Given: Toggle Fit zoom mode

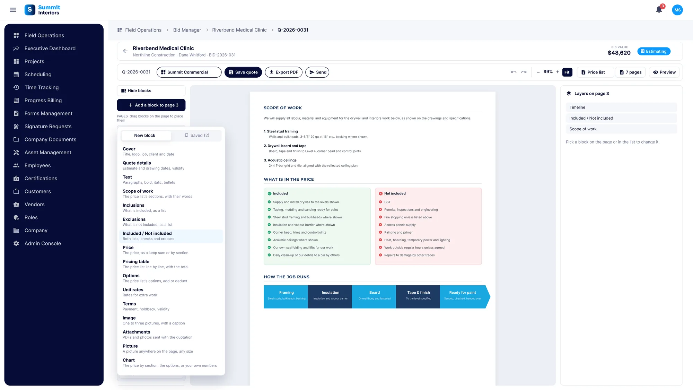Looking at the screenshot, I should pyautogui.click(x=567, y=72).
